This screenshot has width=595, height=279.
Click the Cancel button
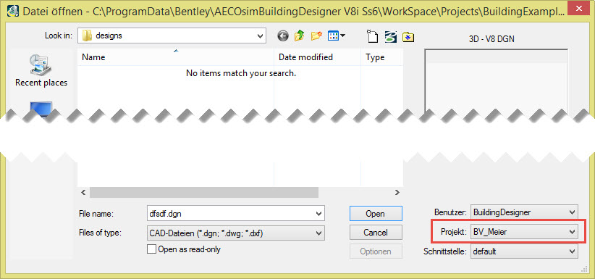[x=375, y=232]
